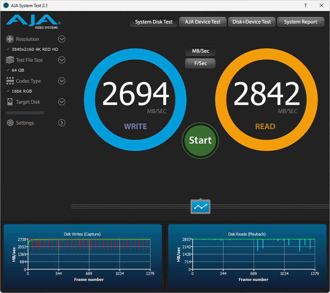Click the Target Disk label
330x293 pixels.
28,102
